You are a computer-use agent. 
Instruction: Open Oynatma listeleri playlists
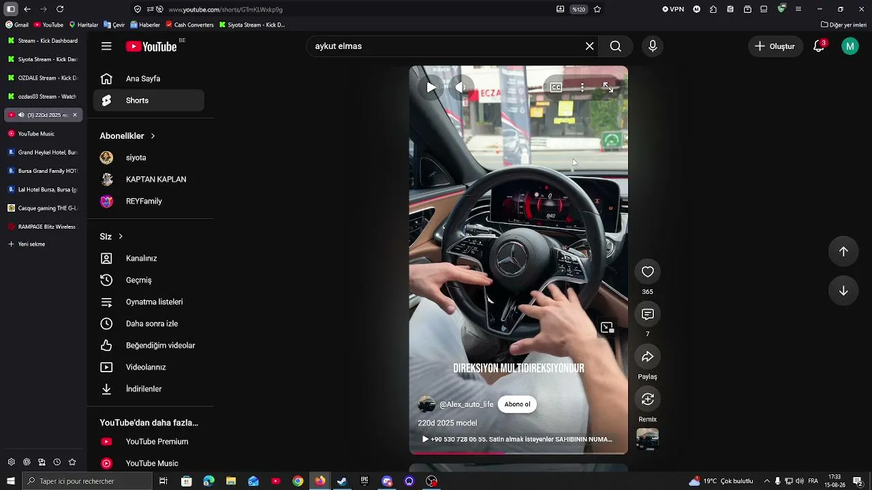click(x=149, y=302)
